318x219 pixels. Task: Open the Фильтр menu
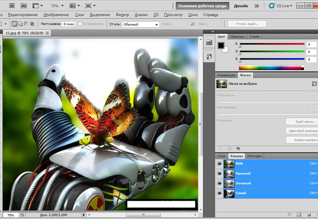[x=122, y=15]
